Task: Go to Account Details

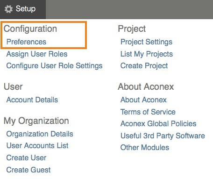Action: [x=32, y=100]
